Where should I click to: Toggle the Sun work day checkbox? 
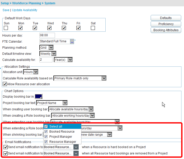6,28
